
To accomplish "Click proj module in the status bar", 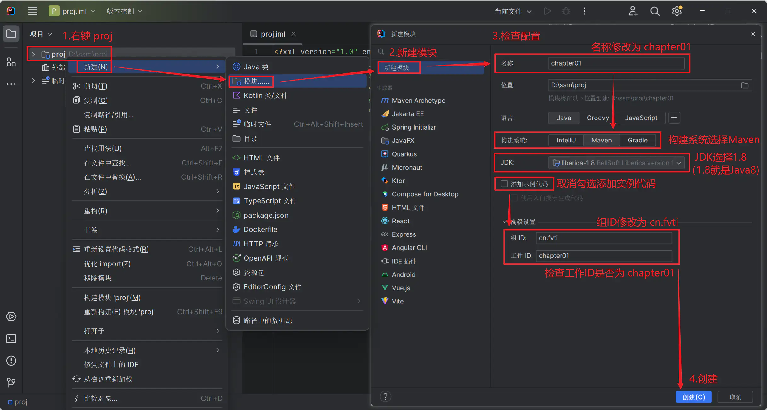I will pyautogui.click(x=18, y=402).
